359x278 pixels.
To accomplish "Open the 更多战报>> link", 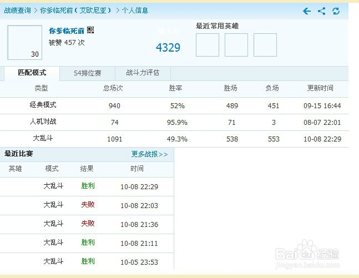I will coord(149,154).
